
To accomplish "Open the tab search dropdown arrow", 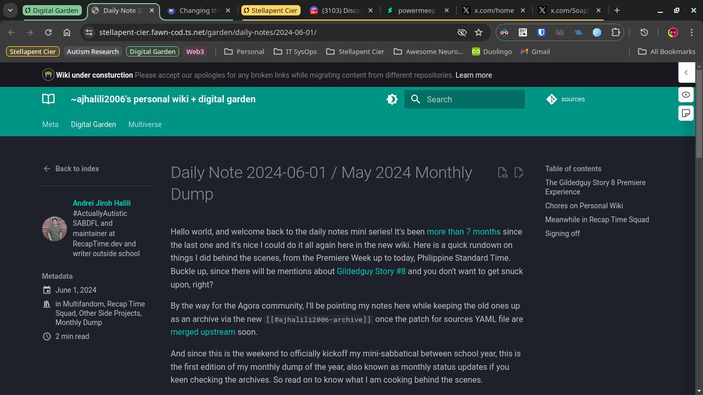I will [10, 10].
